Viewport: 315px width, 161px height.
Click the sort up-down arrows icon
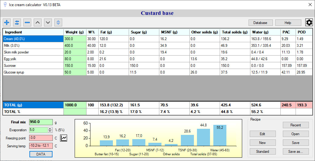pyautogui.click(x=58, y=22)
